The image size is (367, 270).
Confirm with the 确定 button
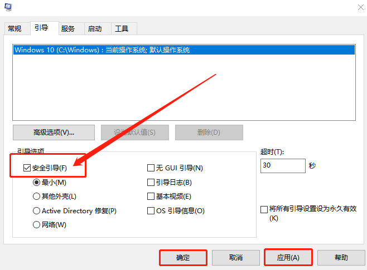pos(183,258)
